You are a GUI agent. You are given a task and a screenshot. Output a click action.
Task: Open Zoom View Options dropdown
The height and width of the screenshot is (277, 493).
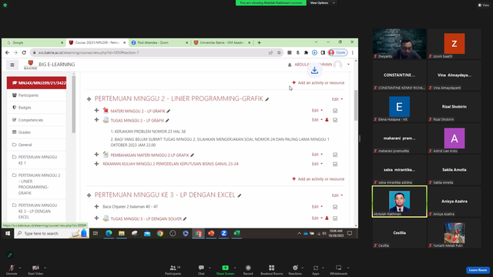[322, 3]
